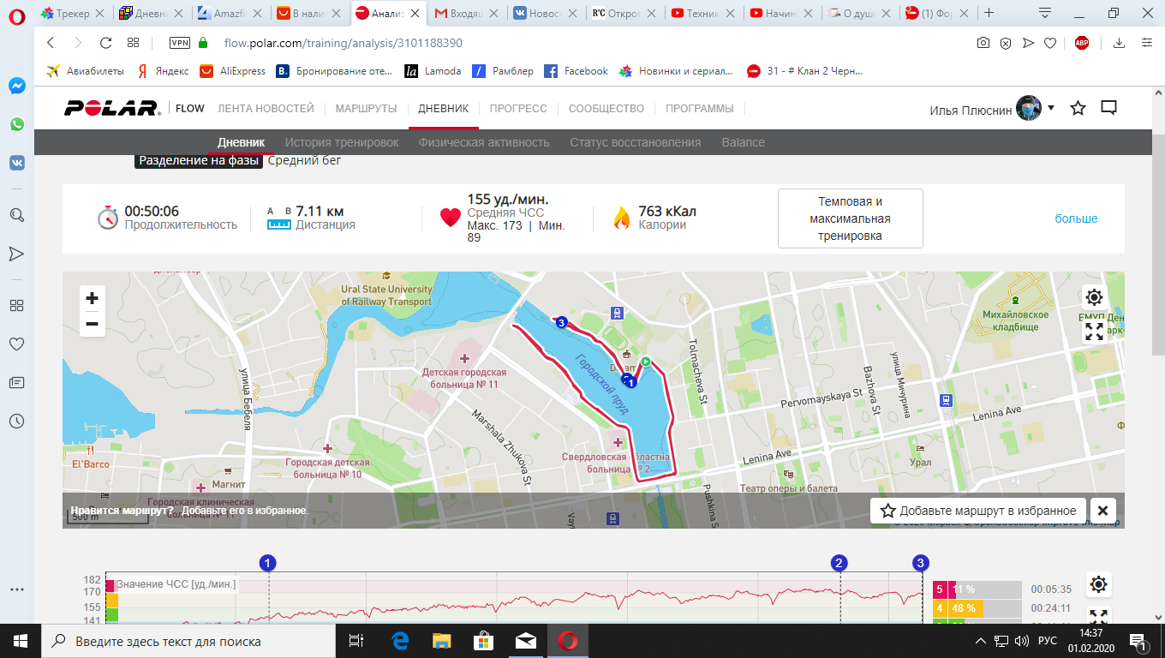Open the Разделение на фазы option

point(199,160)
